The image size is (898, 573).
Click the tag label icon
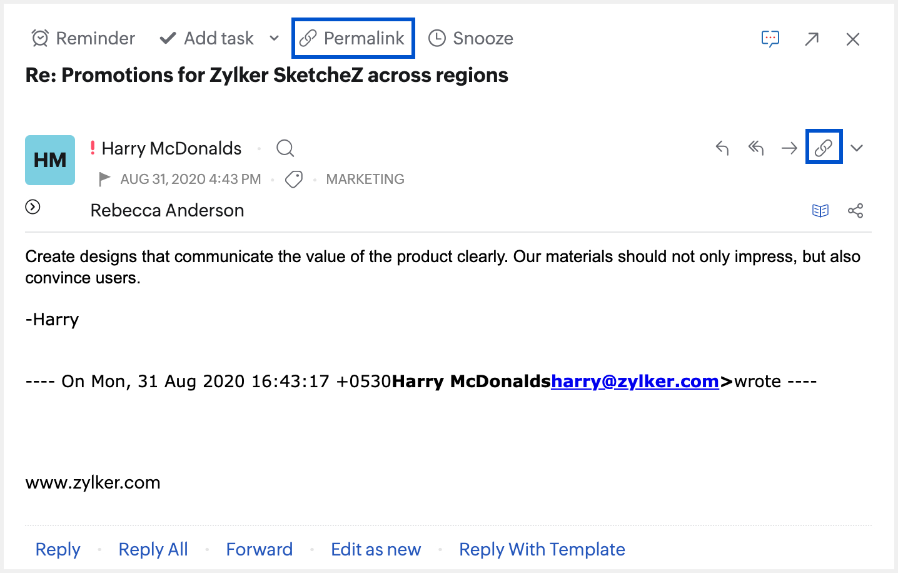coord(294,180)
